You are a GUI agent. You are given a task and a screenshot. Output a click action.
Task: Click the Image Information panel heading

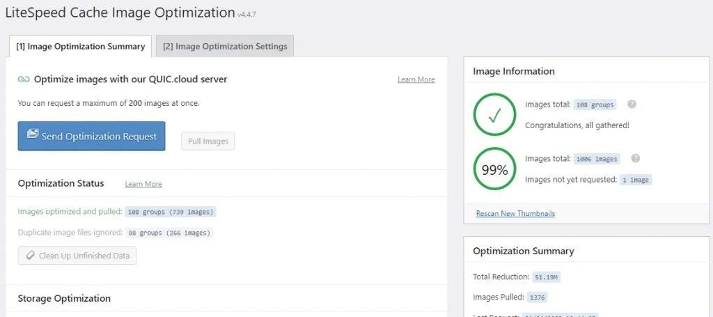click(x=513, y=71)
